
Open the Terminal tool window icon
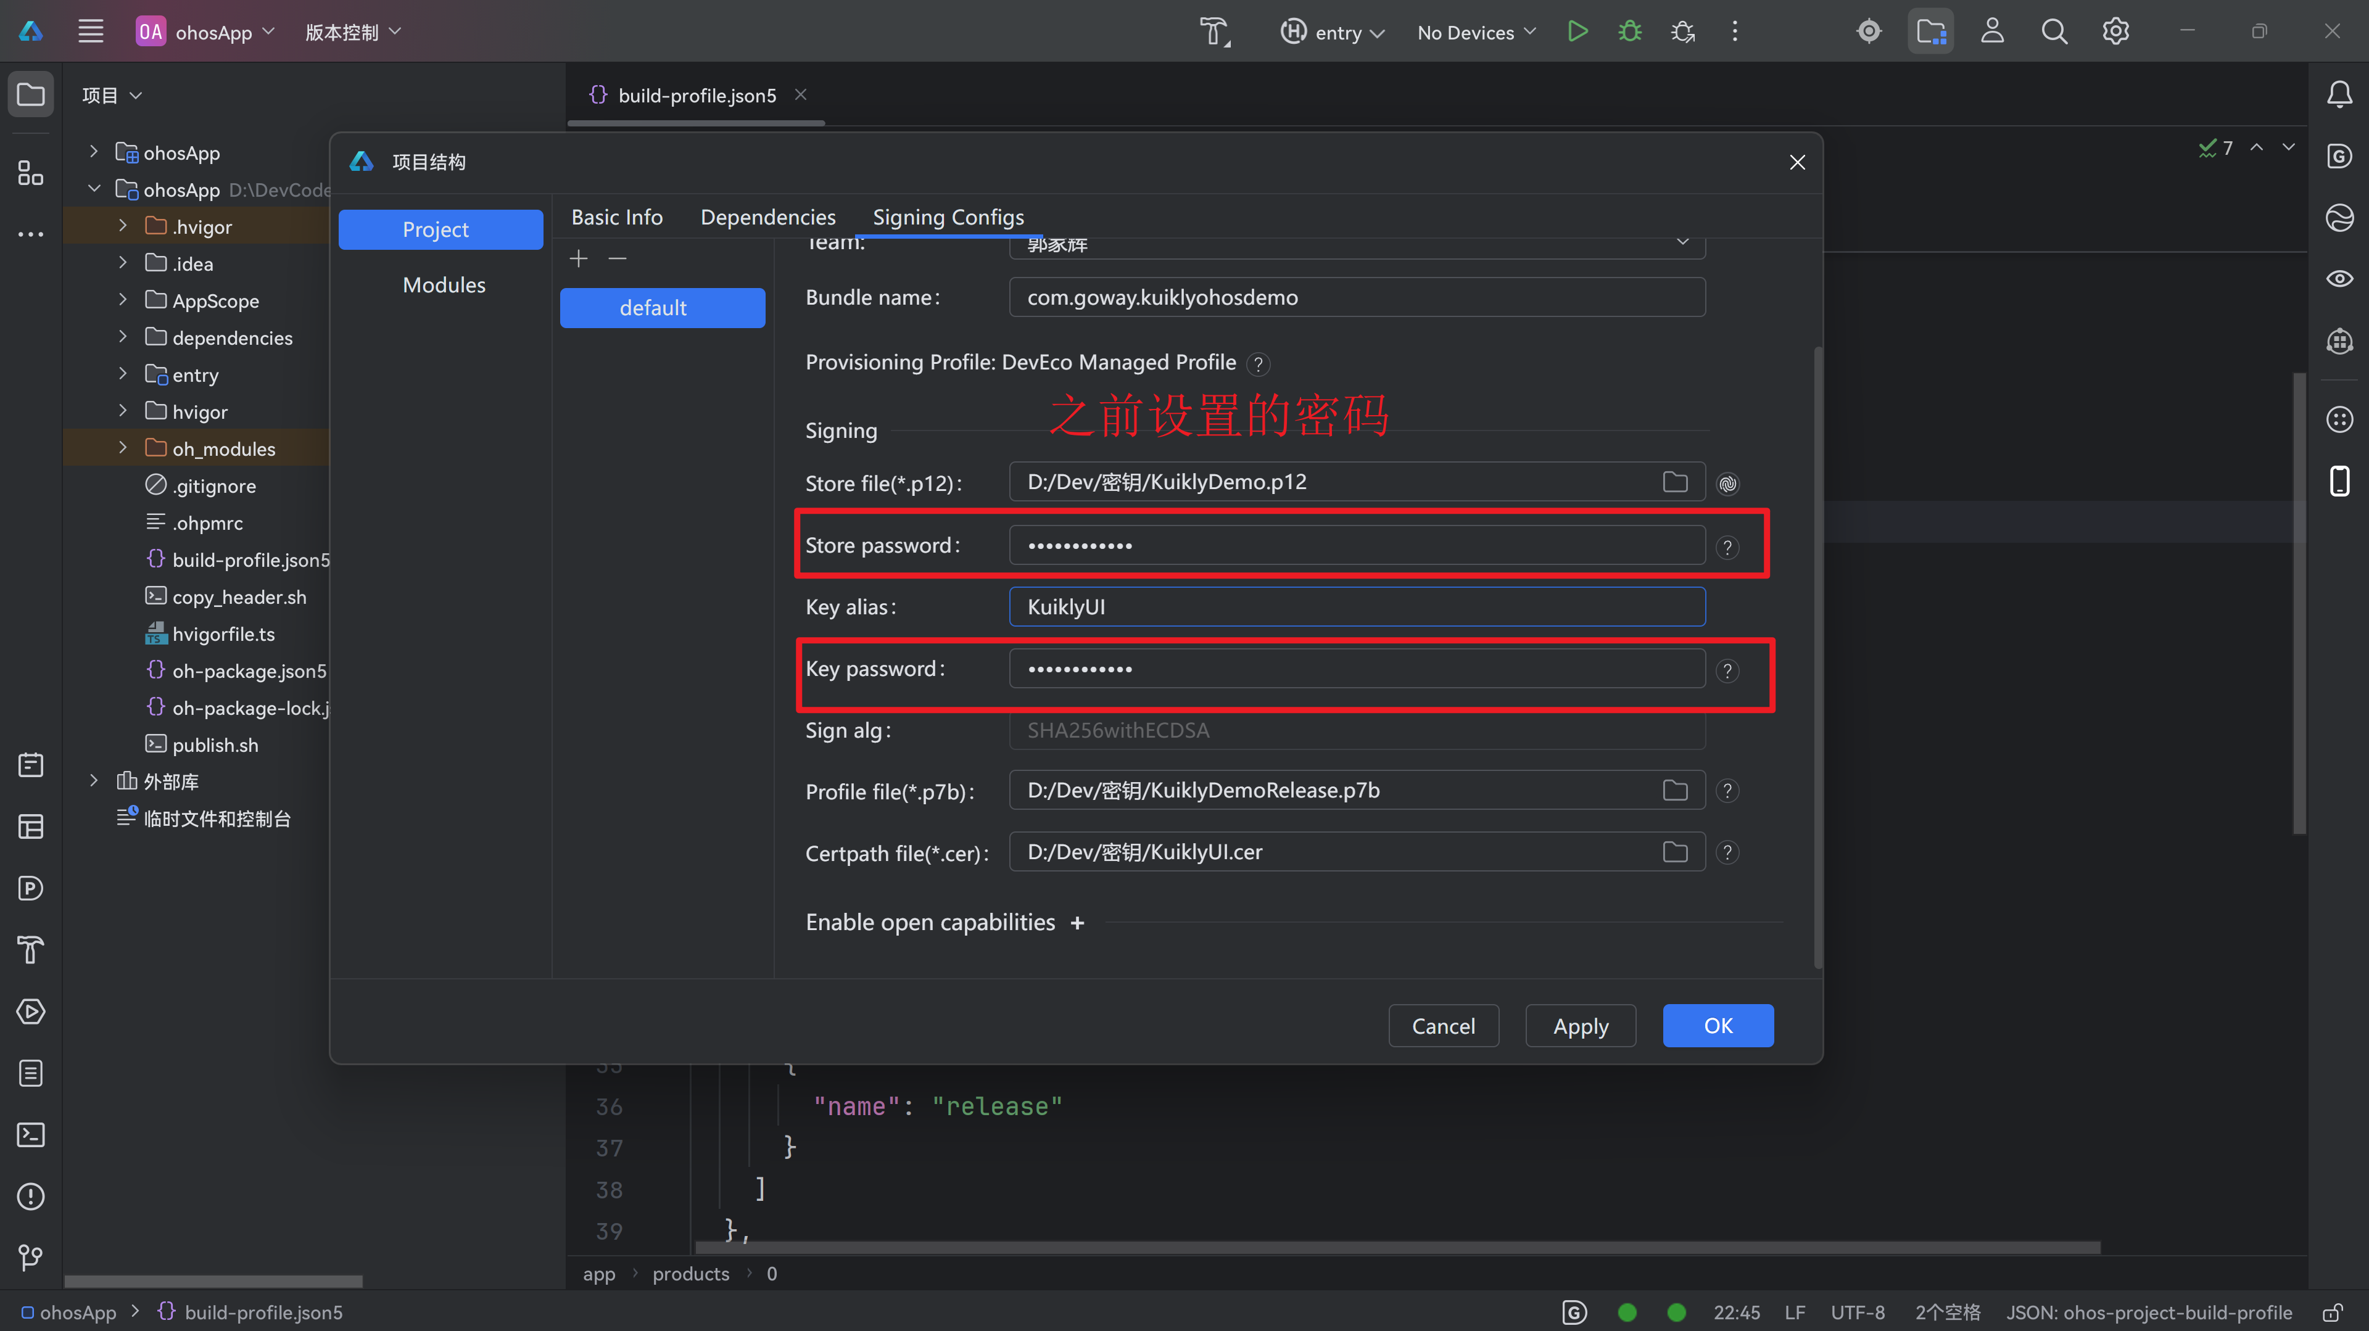31,1135
